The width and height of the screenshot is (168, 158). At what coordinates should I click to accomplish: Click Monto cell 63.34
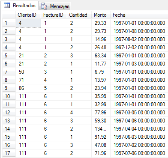[x=101, y=56]
